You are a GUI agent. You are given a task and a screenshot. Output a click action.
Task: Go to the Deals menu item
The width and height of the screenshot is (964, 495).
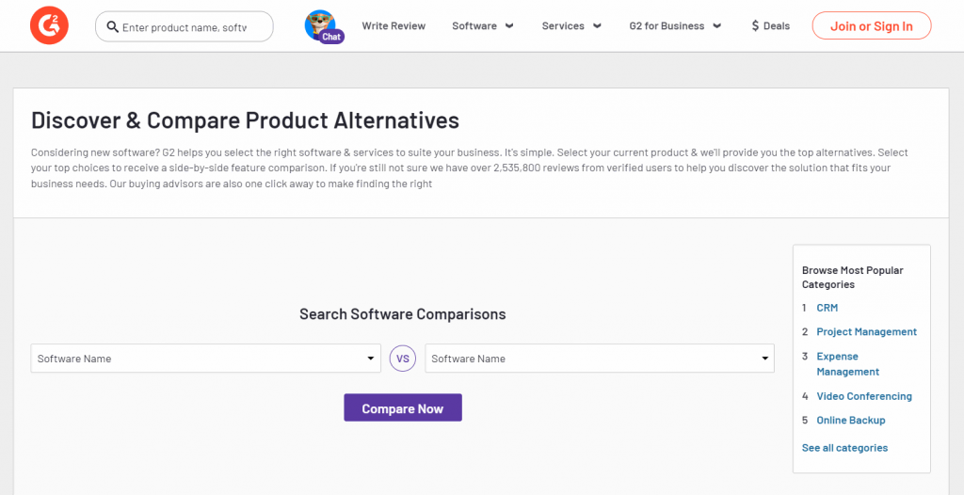pos(777,26)
